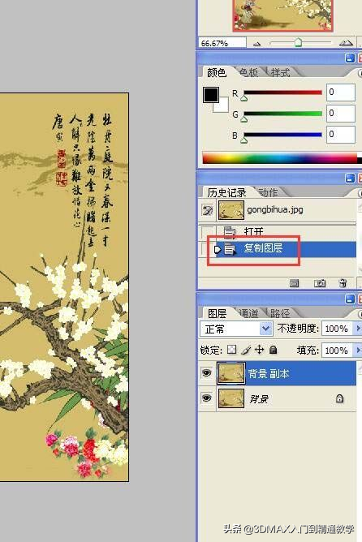Click the zoom out icon in Navigator
The height and width of the screenshot is (542, 362).
[x=257, y=44]
